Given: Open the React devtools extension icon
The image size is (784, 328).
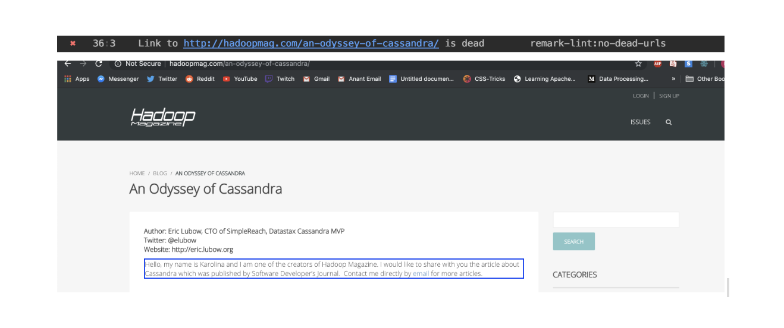Looking at the screenshot, I should (704, 64).
